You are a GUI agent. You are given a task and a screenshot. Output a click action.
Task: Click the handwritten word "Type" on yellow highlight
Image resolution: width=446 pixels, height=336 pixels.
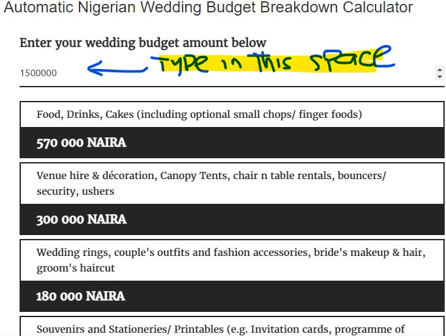(183, 64)
